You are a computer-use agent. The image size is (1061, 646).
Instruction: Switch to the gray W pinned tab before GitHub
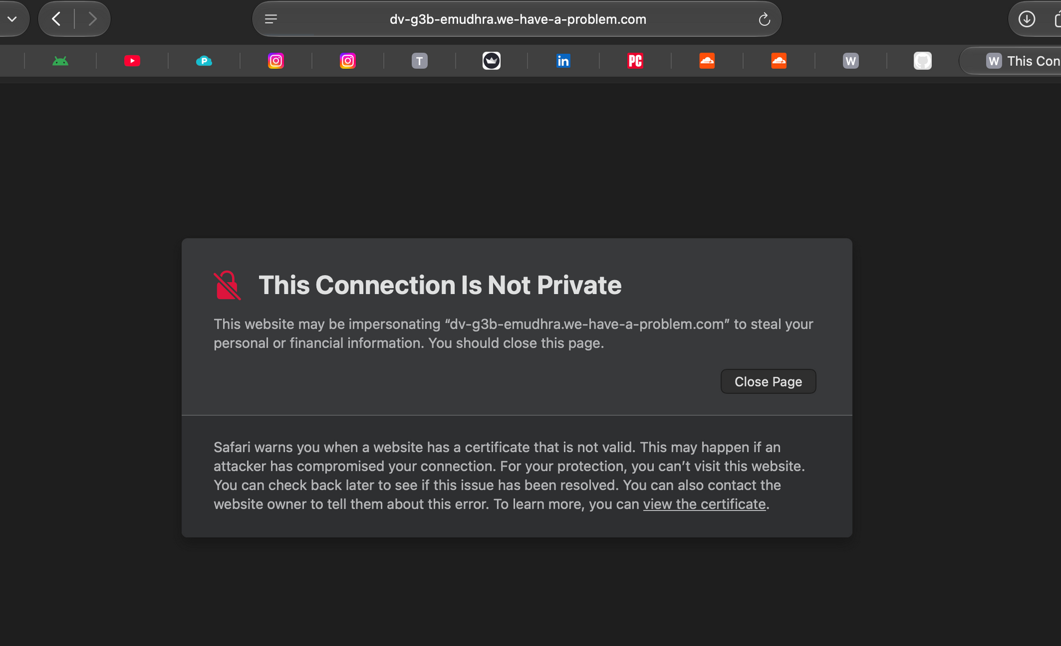pos(850,61)
